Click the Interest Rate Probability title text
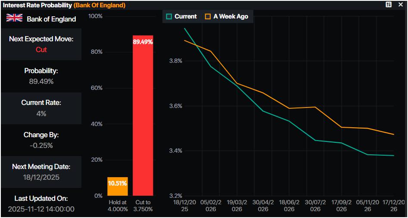Image resolution: width=408 pixels, height=218 pixels. pyautogui.click(x=37, y=5)
